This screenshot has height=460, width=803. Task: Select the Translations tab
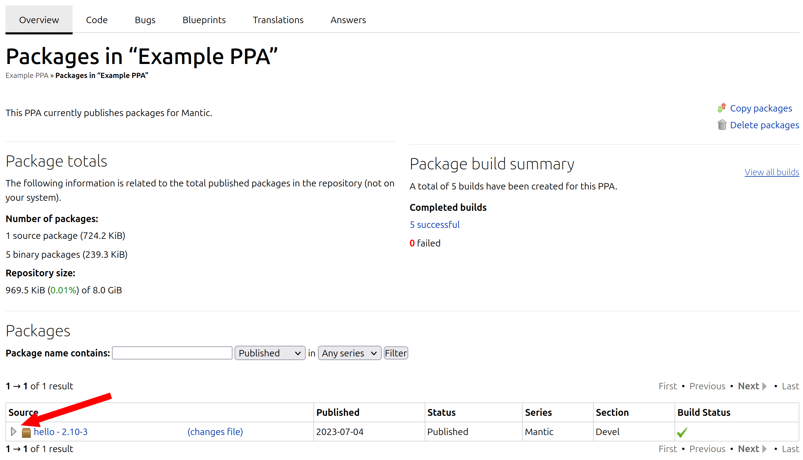(278, 19)
